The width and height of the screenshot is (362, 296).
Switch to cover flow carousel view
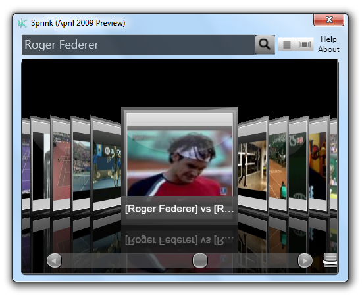[305, 44]
